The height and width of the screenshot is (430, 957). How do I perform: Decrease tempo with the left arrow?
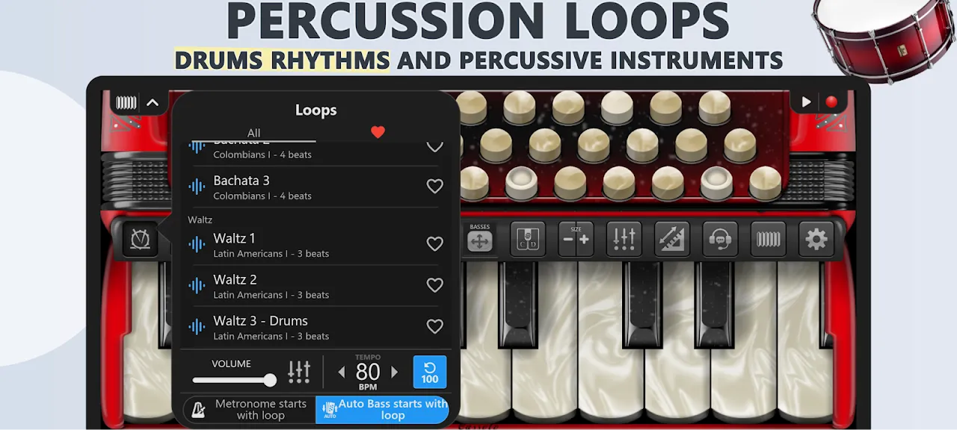coord(342,372)
